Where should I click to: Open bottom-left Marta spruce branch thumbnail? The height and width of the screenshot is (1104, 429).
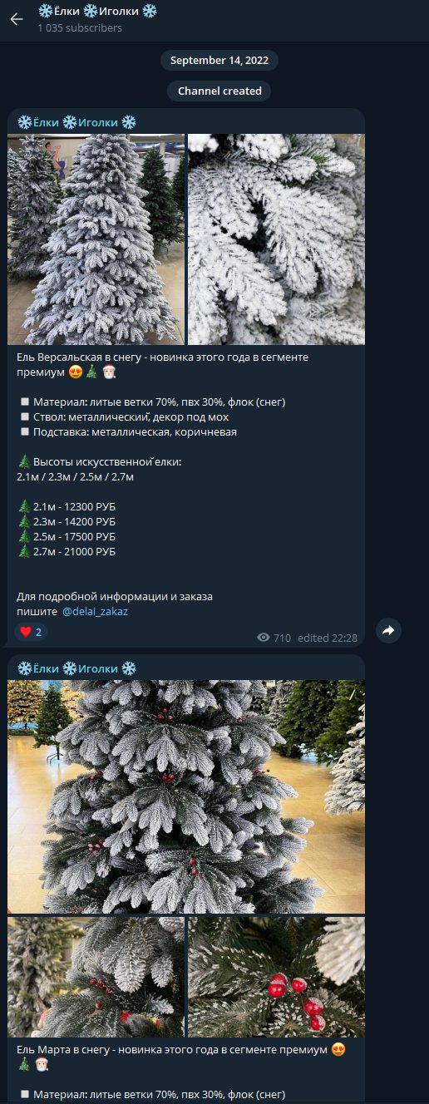(96, 977)
